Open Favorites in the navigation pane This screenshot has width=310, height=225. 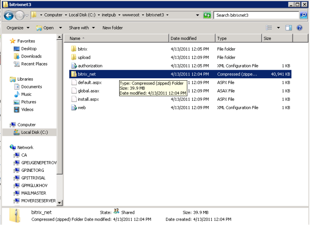(x=26, y=41)
